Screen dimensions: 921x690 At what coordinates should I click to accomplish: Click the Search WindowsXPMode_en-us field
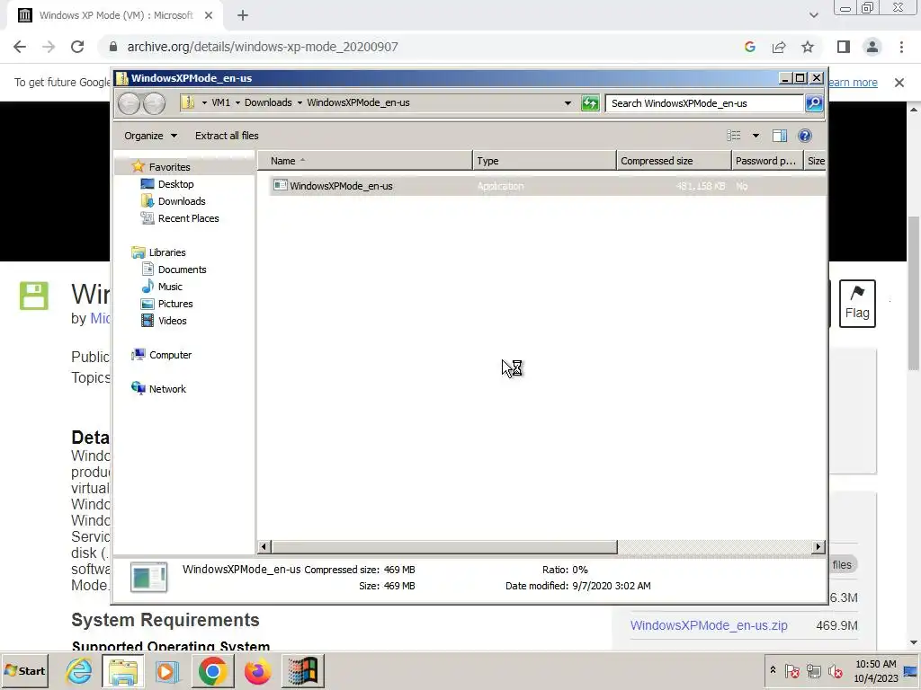pos(704,103)
